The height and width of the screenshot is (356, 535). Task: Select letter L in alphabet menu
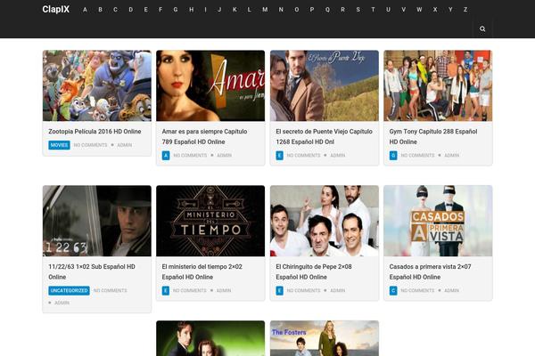[250, 10]
